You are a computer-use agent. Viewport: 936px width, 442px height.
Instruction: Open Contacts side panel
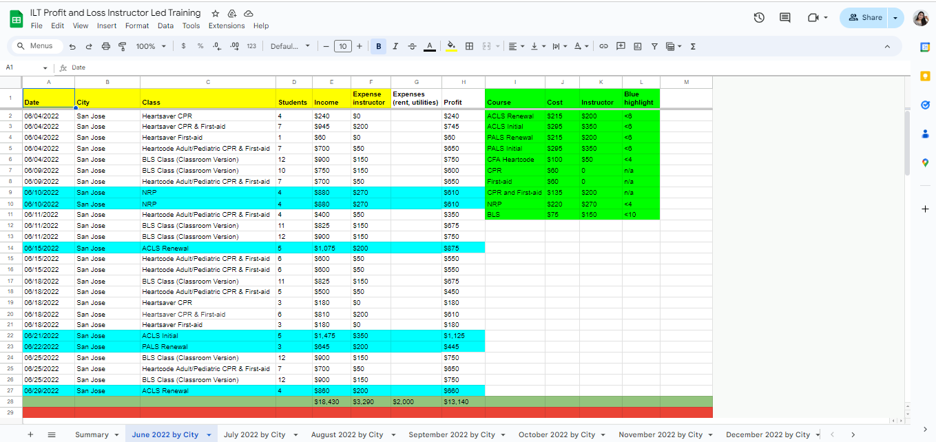[925, 134]
